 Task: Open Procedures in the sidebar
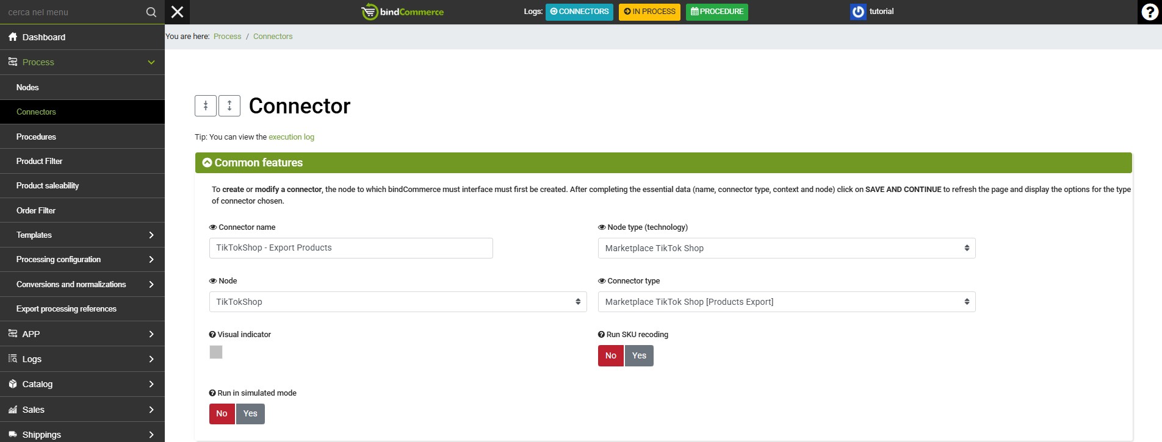(82, 137)
